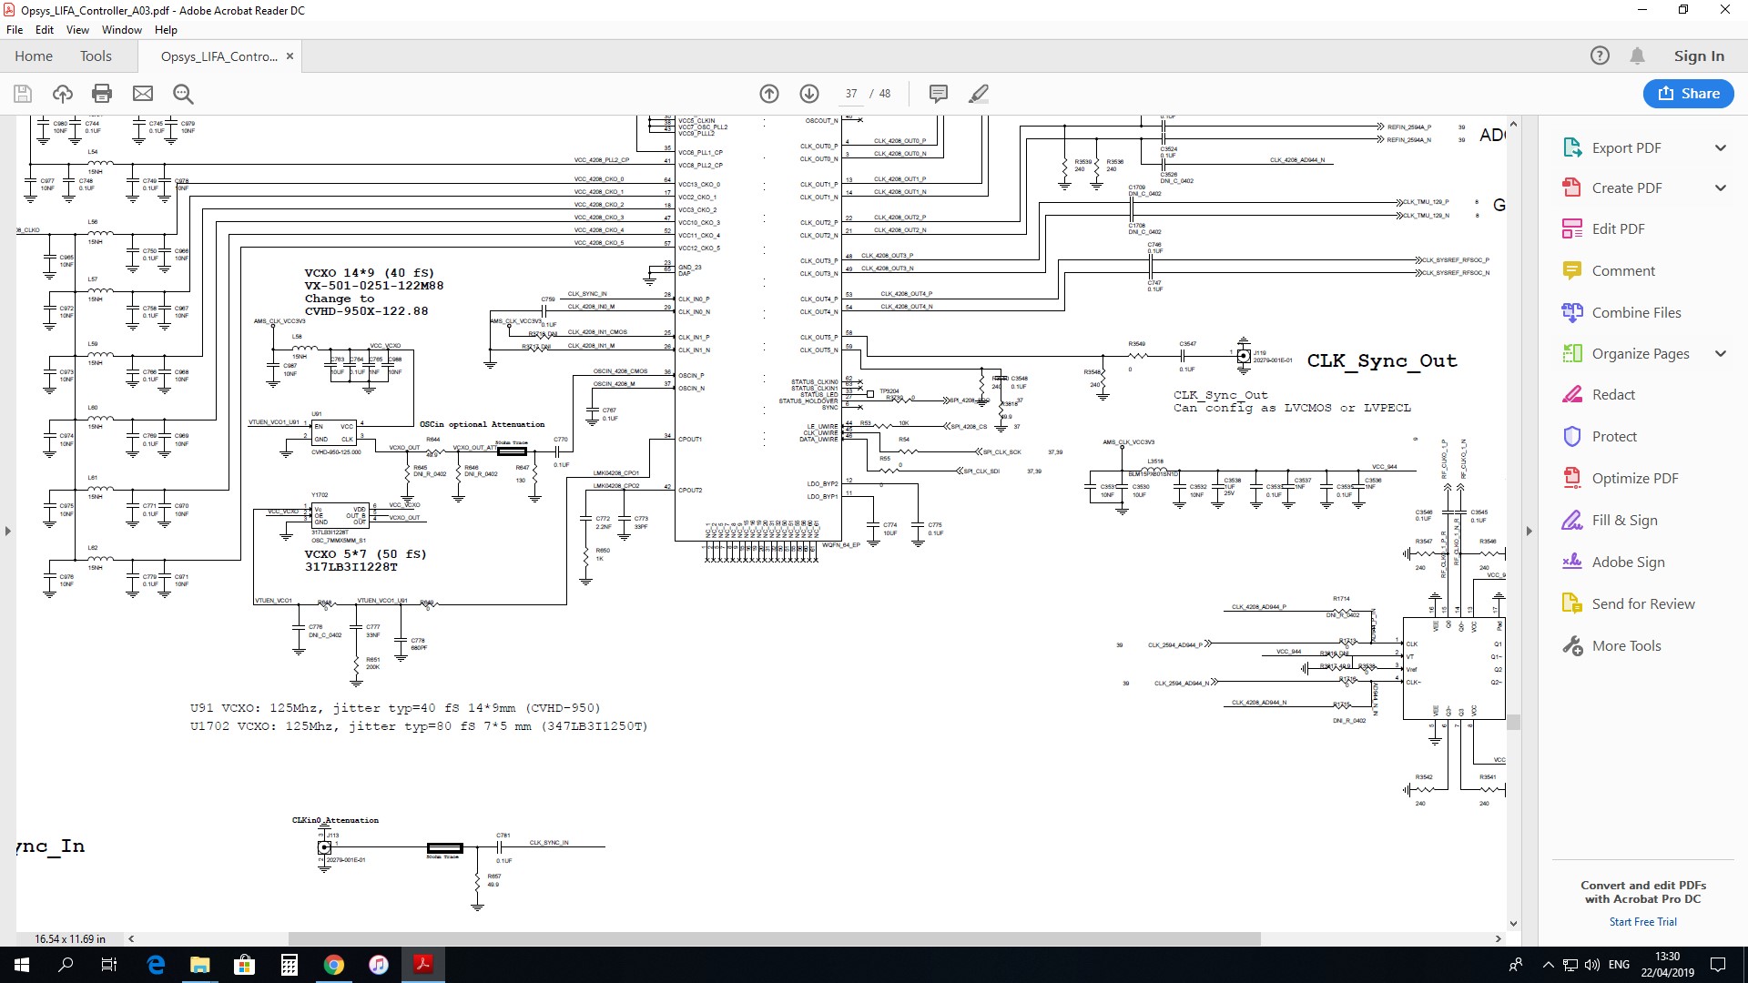
Task: Open the Help question mark icon
Action: click(x=1600, y=56)
